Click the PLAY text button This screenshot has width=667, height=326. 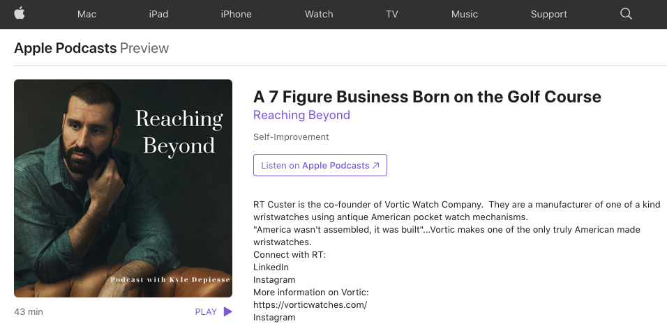click(x=206, y=311)
